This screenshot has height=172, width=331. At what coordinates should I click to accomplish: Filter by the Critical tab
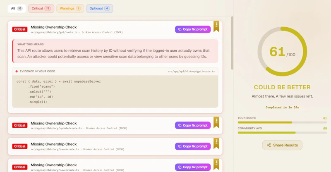click(x=41, y=8)
